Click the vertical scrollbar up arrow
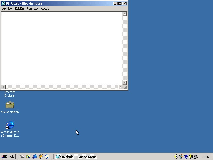The image size is (213, 160). tap(125, 14)
